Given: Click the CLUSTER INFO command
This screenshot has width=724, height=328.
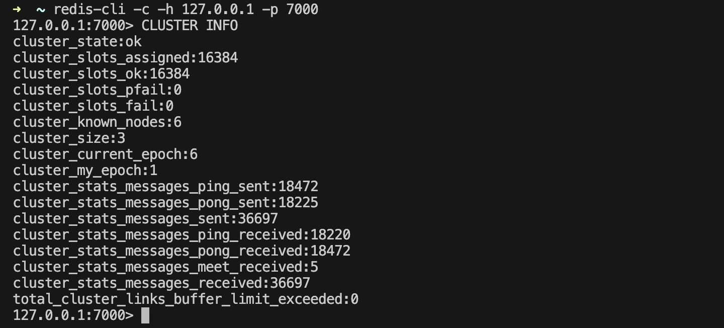Looking at the screenshot, I should [190, 26].
